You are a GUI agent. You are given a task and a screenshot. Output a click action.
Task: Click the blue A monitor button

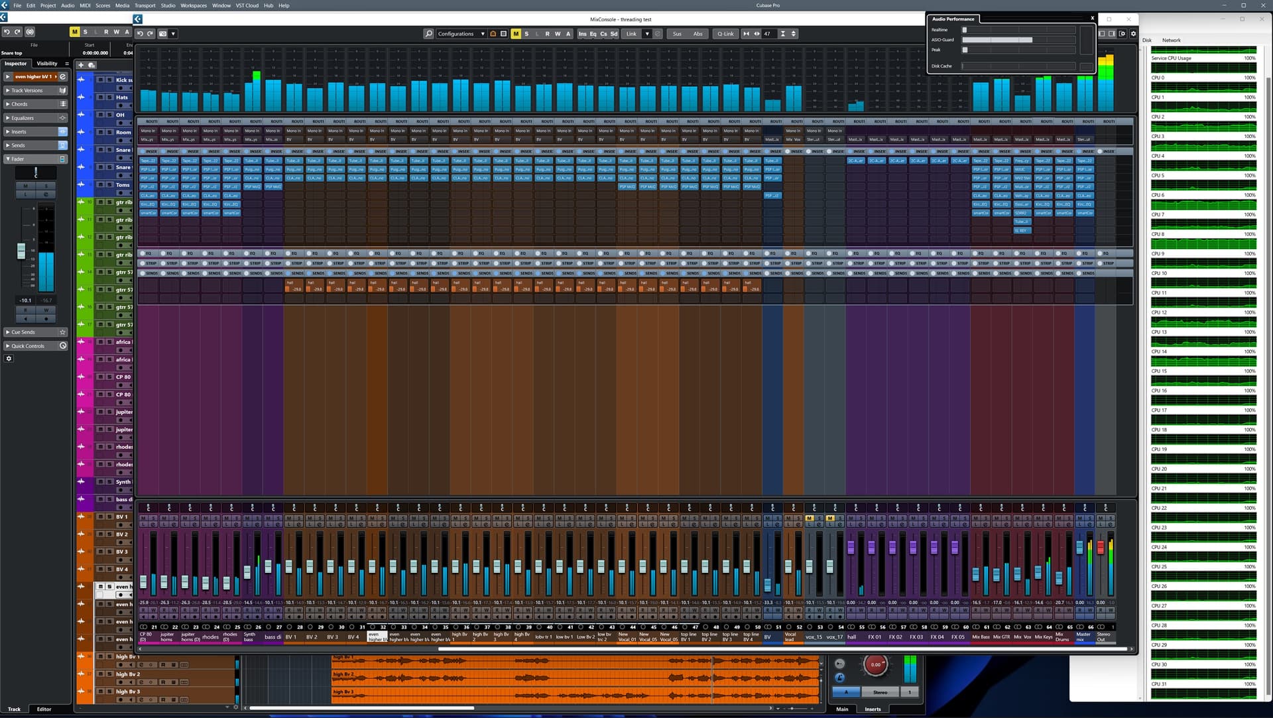point(845,692)
